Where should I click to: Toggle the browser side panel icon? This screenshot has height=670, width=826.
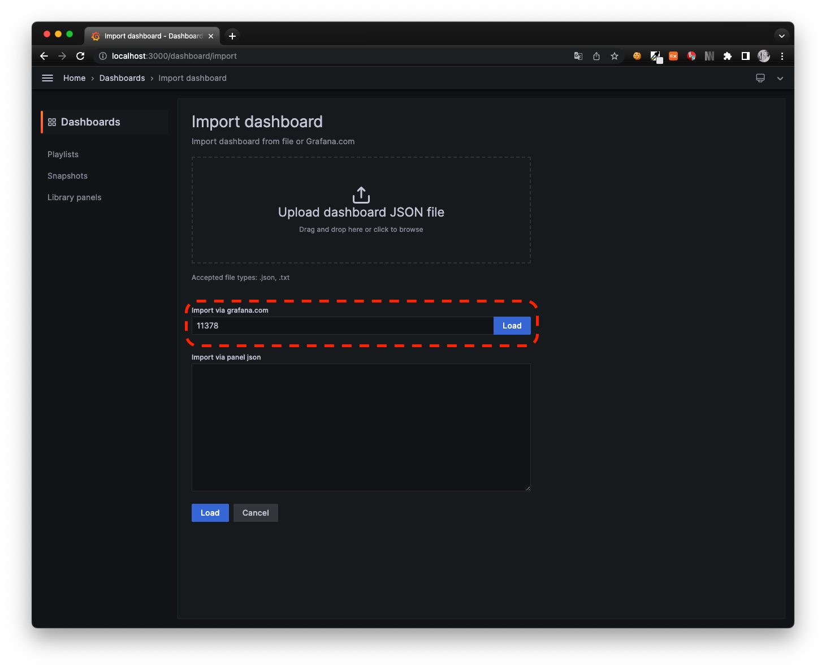pos(746,56)
